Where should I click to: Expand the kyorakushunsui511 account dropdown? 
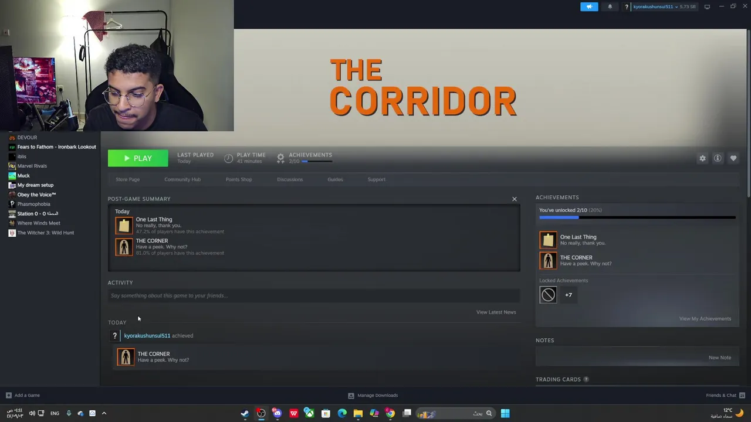pyautogui.click(x=664, y=6)
